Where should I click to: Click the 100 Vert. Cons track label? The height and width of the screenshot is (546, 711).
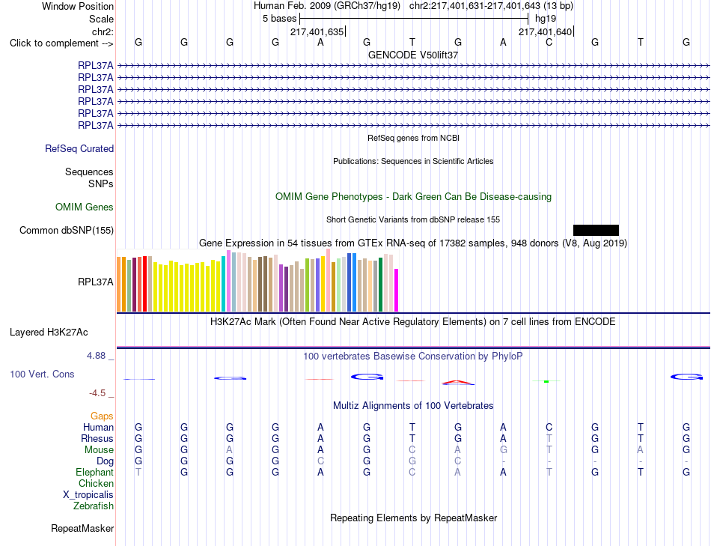tap(42, 374)
